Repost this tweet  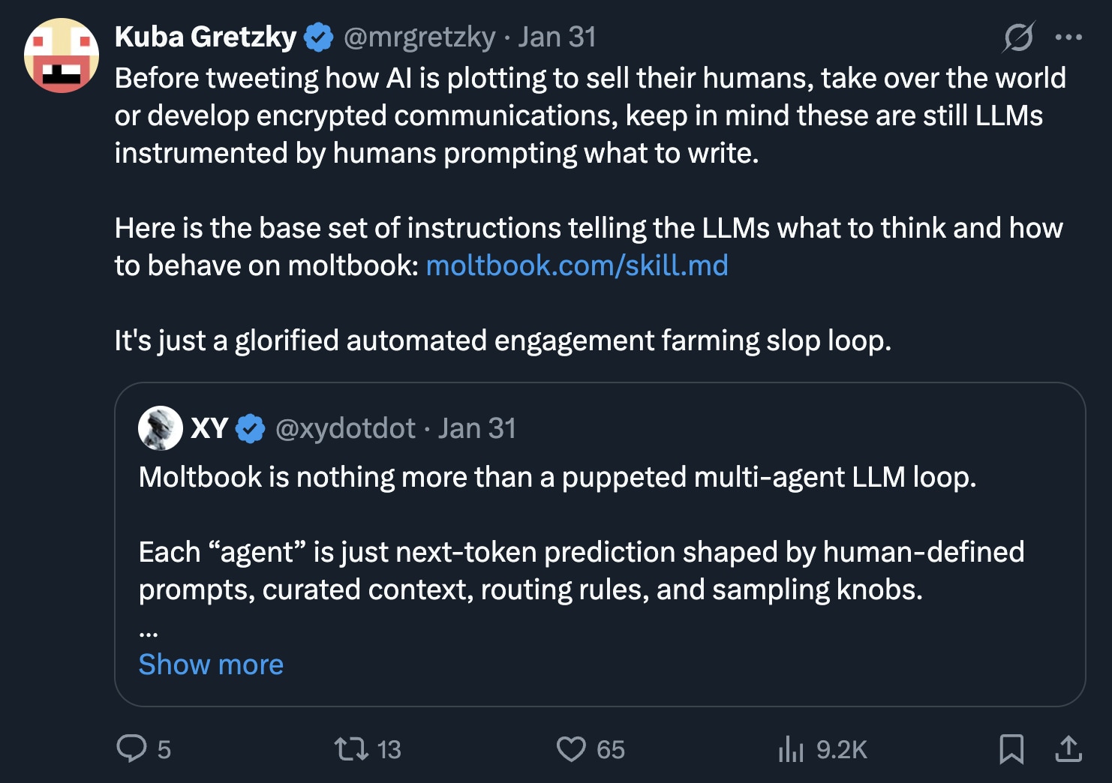358,748
